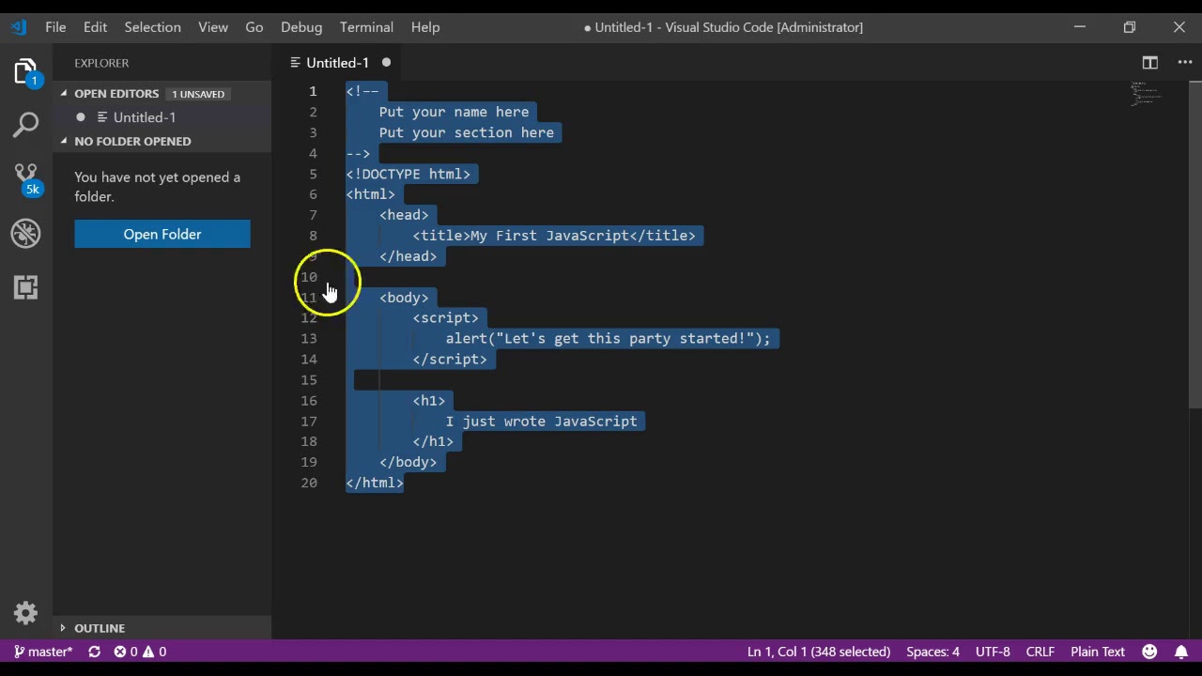
Task: Select the Untitled-1 editor tab
Action: coord(337,63)
